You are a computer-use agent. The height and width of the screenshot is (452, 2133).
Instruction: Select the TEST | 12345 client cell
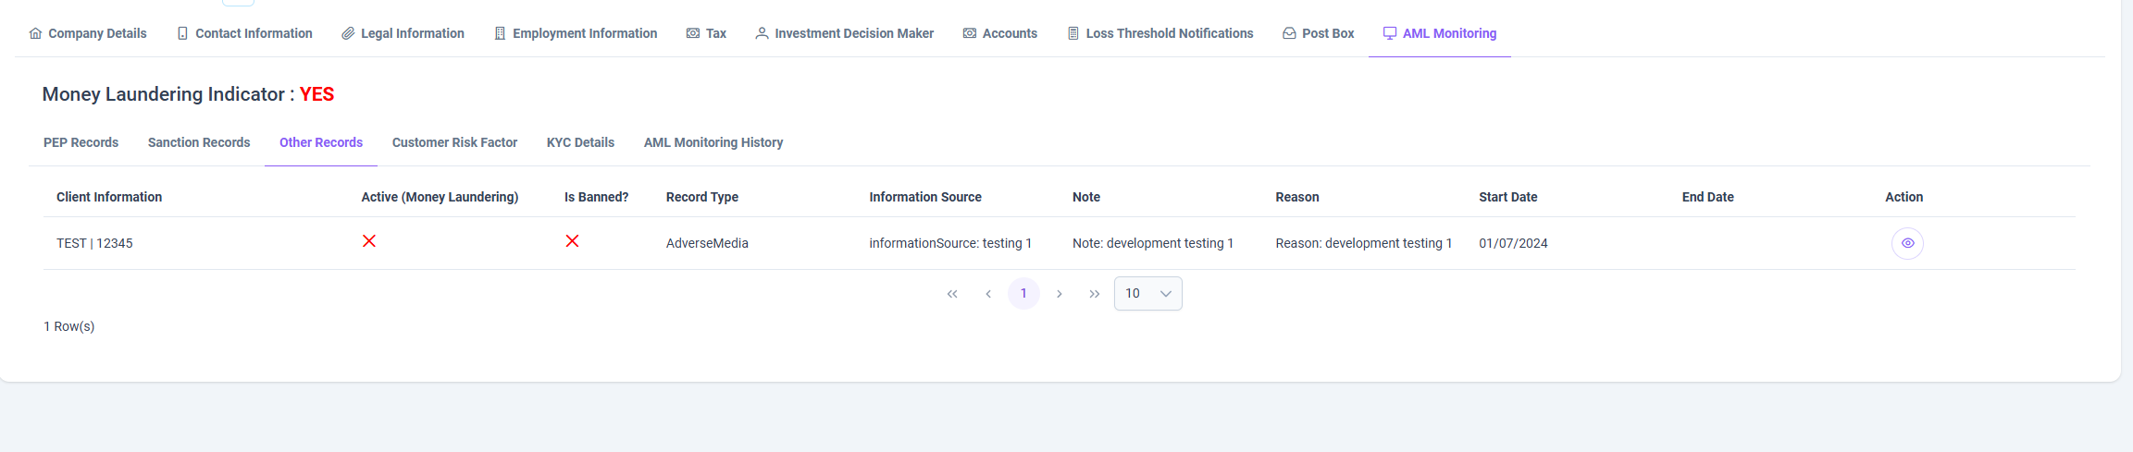click(94, 243)
